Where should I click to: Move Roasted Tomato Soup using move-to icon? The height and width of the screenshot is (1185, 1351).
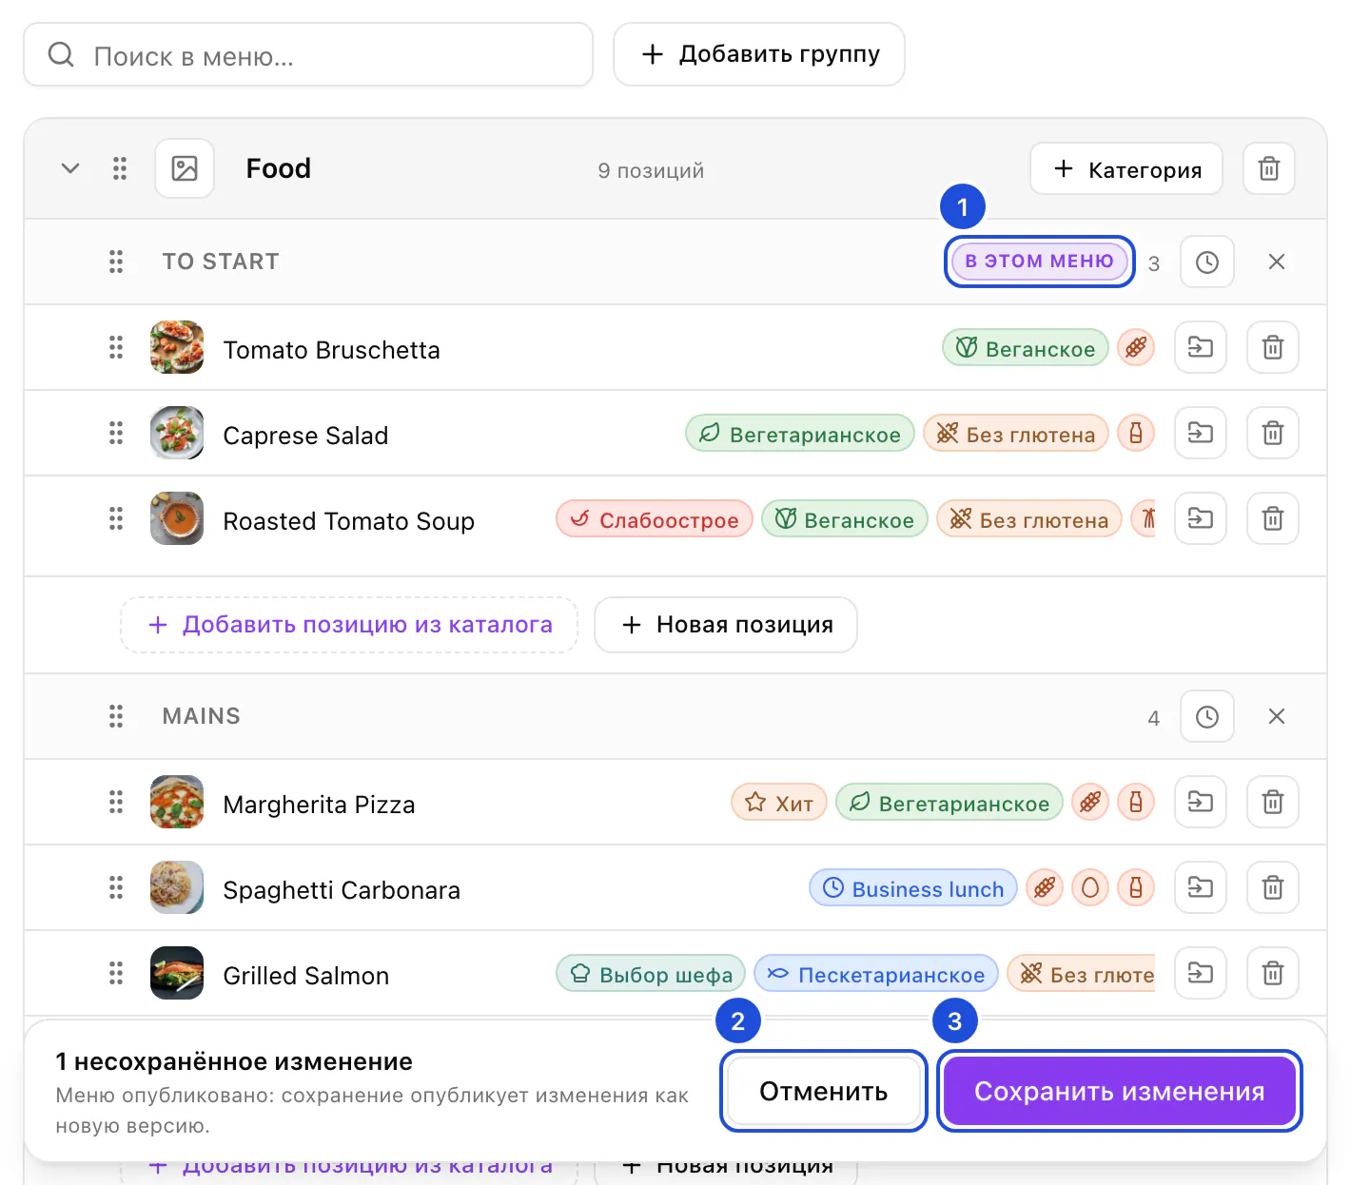pos(1201,519)
